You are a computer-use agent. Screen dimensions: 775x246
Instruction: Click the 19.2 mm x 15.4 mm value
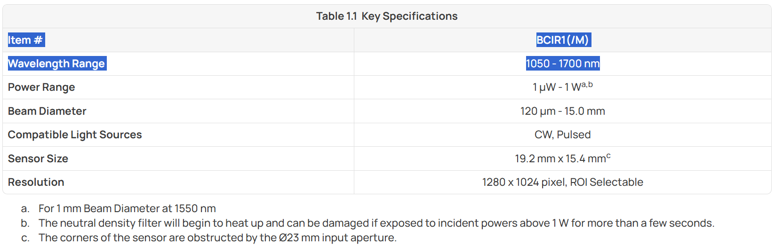560,159
